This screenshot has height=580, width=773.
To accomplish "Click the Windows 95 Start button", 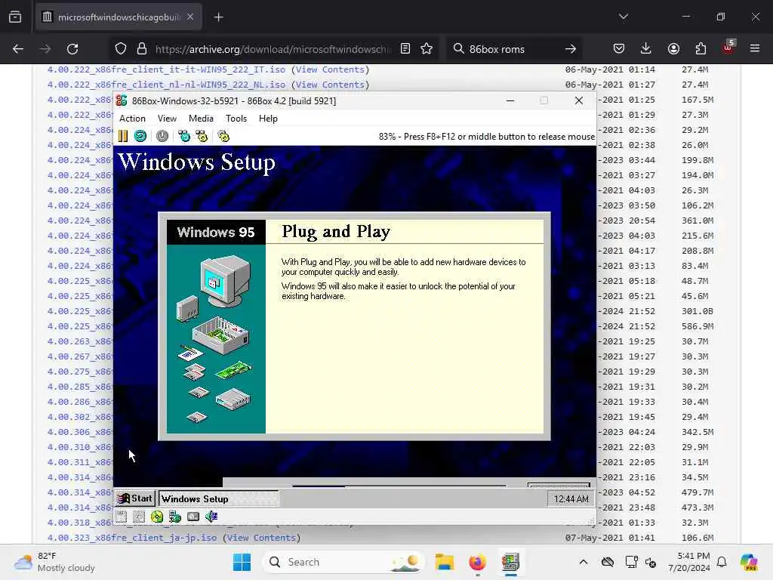I will [x=135, y=498].
